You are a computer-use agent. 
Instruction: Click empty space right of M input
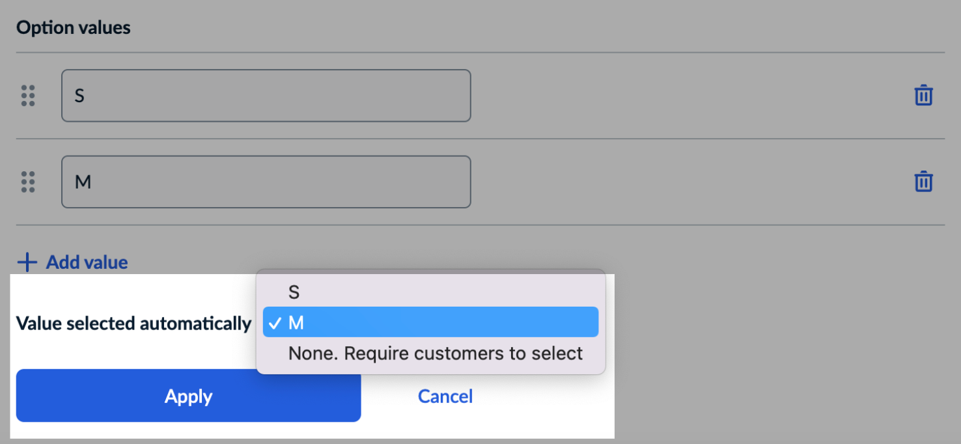[684, 182]
